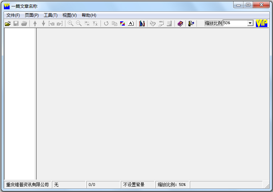Open the 工具(T) menu

[x=50, y=15]
